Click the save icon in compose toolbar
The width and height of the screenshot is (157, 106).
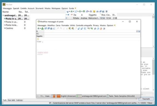tap(45, 28)
